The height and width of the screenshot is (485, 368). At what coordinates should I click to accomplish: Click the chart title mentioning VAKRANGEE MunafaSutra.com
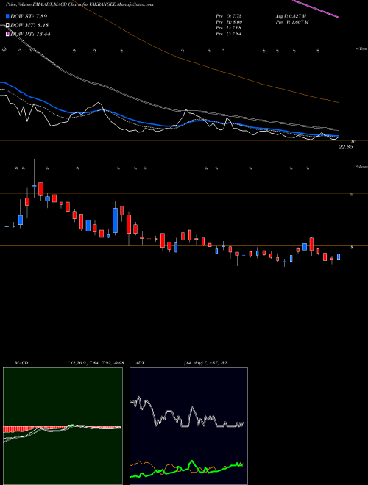(79, 4)
